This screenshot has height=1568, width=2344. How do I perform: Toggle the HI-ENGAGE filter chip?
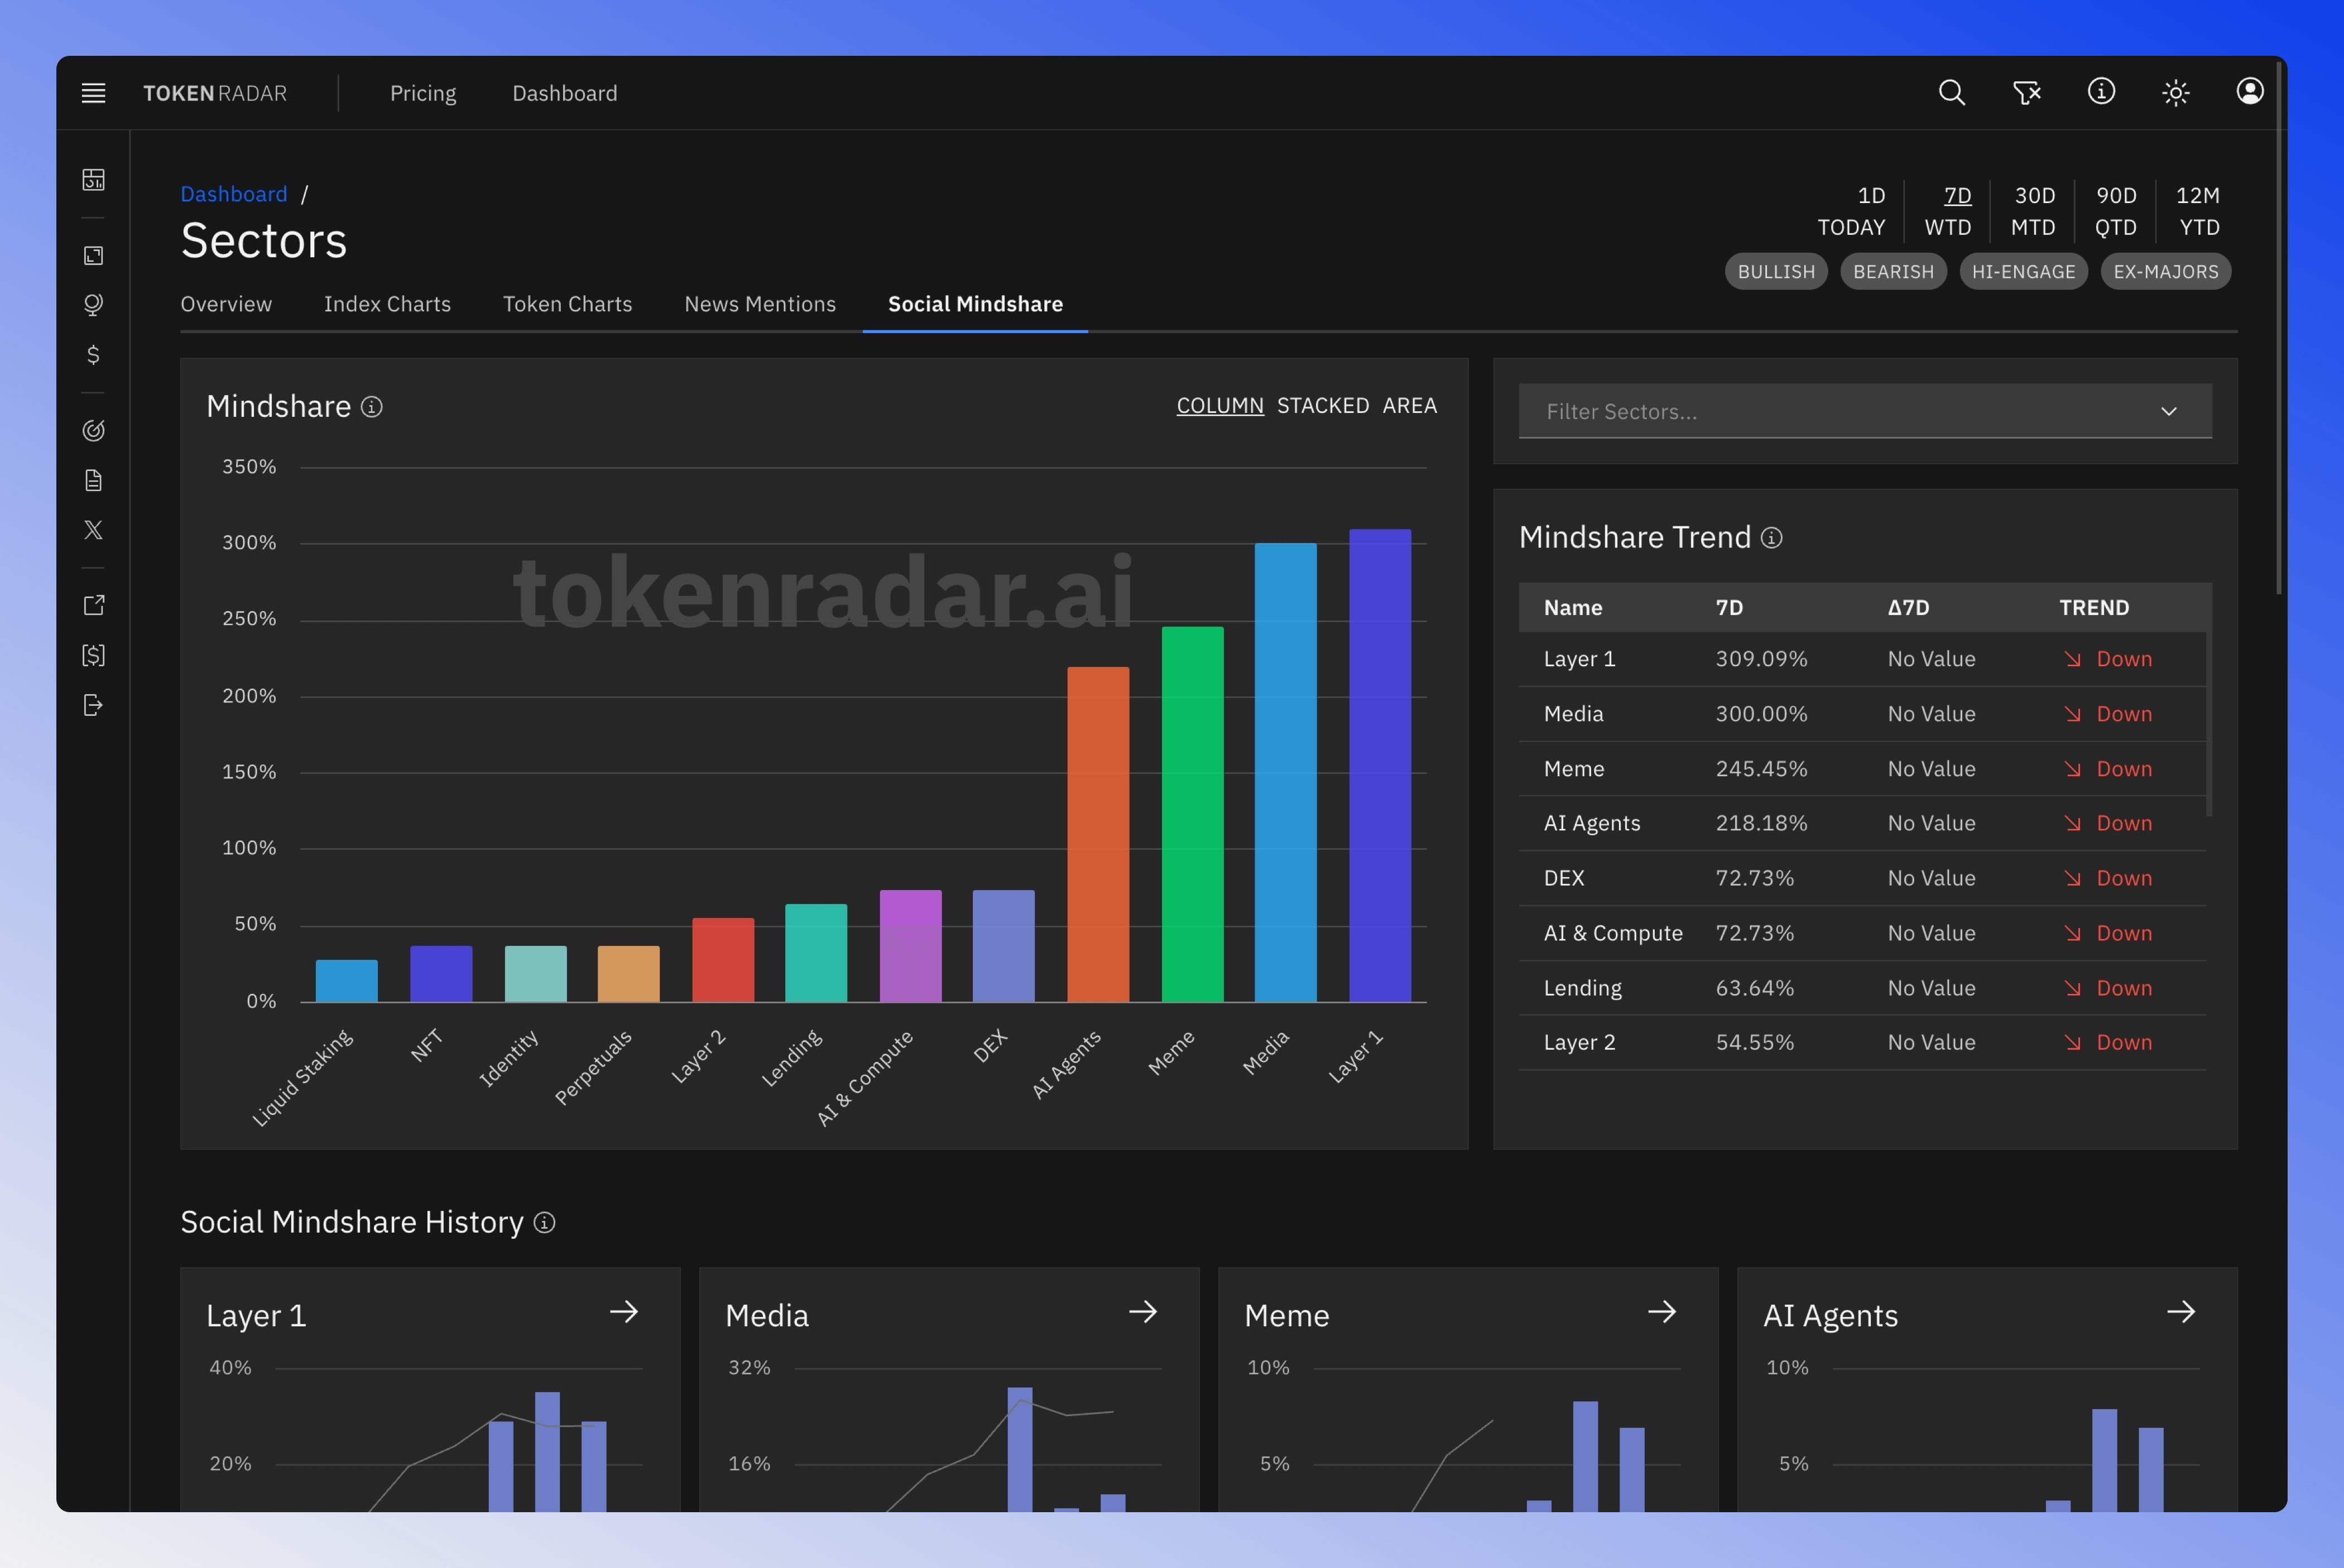click(x=2023, y=272)
